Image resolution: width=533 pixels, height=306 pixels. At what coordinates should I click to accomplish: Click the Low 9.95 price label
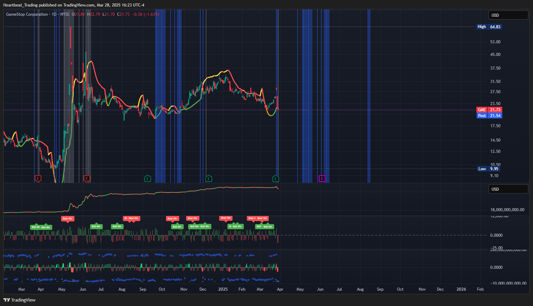coord(488,169)
